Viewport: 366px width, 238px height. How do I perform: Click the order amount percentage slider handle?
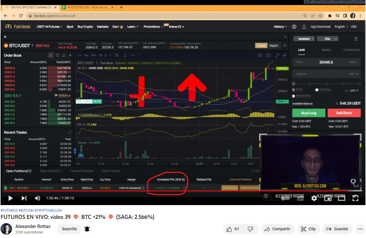pos(294,84)
